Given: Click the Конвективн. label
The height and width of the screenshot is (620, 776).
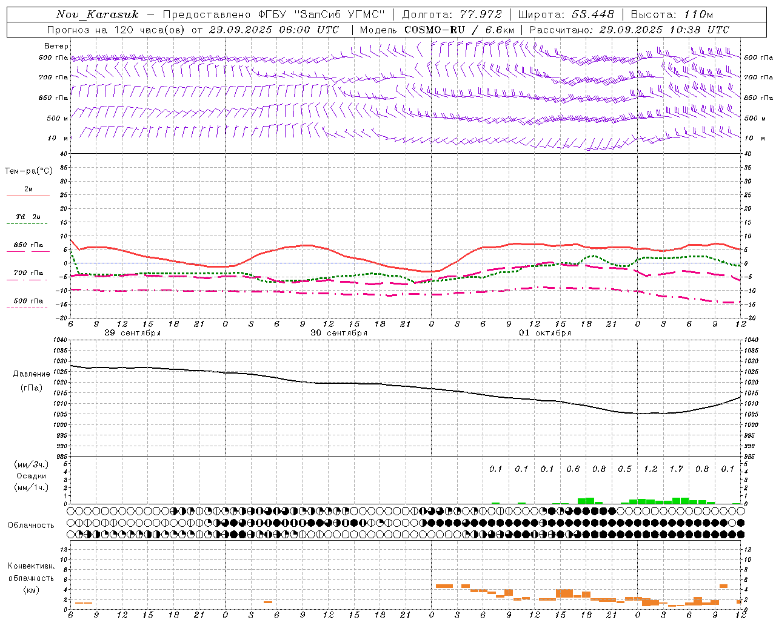Looking at the screenshot, I should 31,566.
